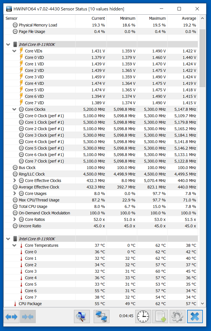Close sensors with the blue X button

(x=195, y=317)
